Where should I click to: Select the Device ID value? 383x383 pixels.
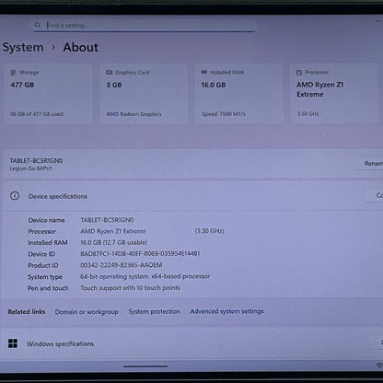[140, 253]
